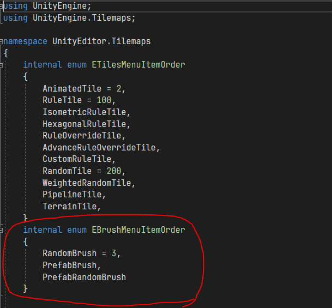Collapse the namespace UnityEditor.Tilemaps fold marker
Screen dimensions: 332x308
click(1, 41)
